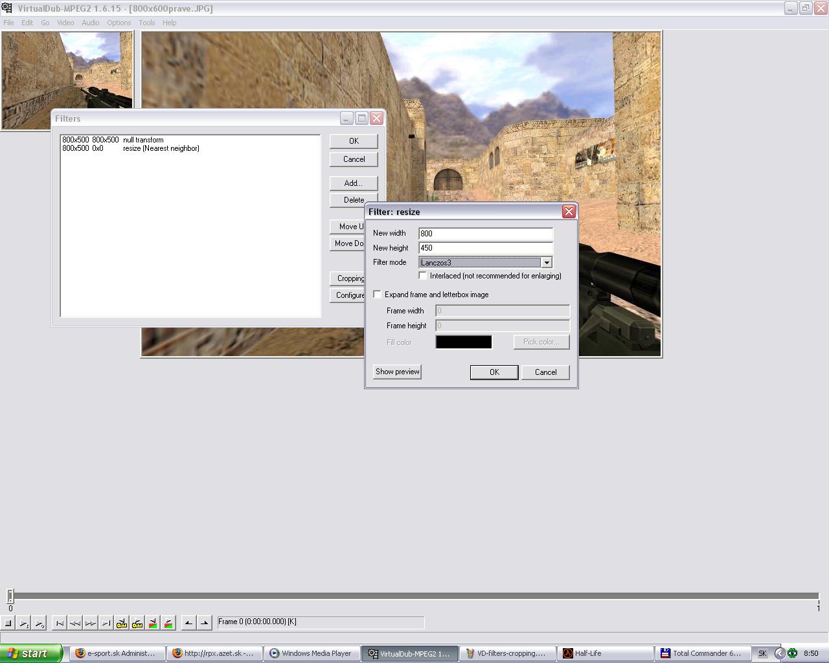Open Total Commander taskbar item
The image size is (829, 663).
[x=703, y=653]
